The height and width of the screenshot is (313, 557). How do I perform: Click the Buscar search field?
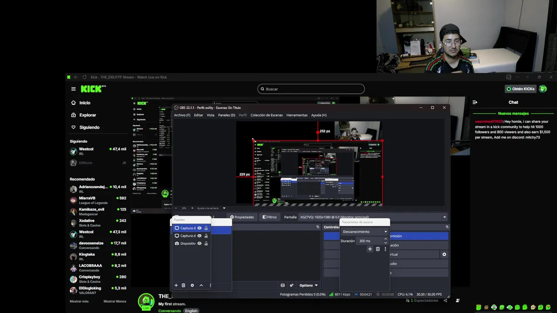click(x=311, y=89)
